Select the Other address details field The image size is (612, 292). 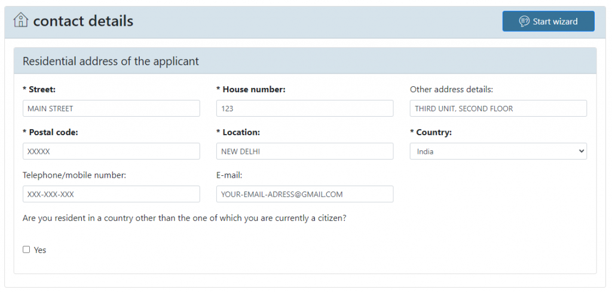pyautogui.click(x=498, y=108)
